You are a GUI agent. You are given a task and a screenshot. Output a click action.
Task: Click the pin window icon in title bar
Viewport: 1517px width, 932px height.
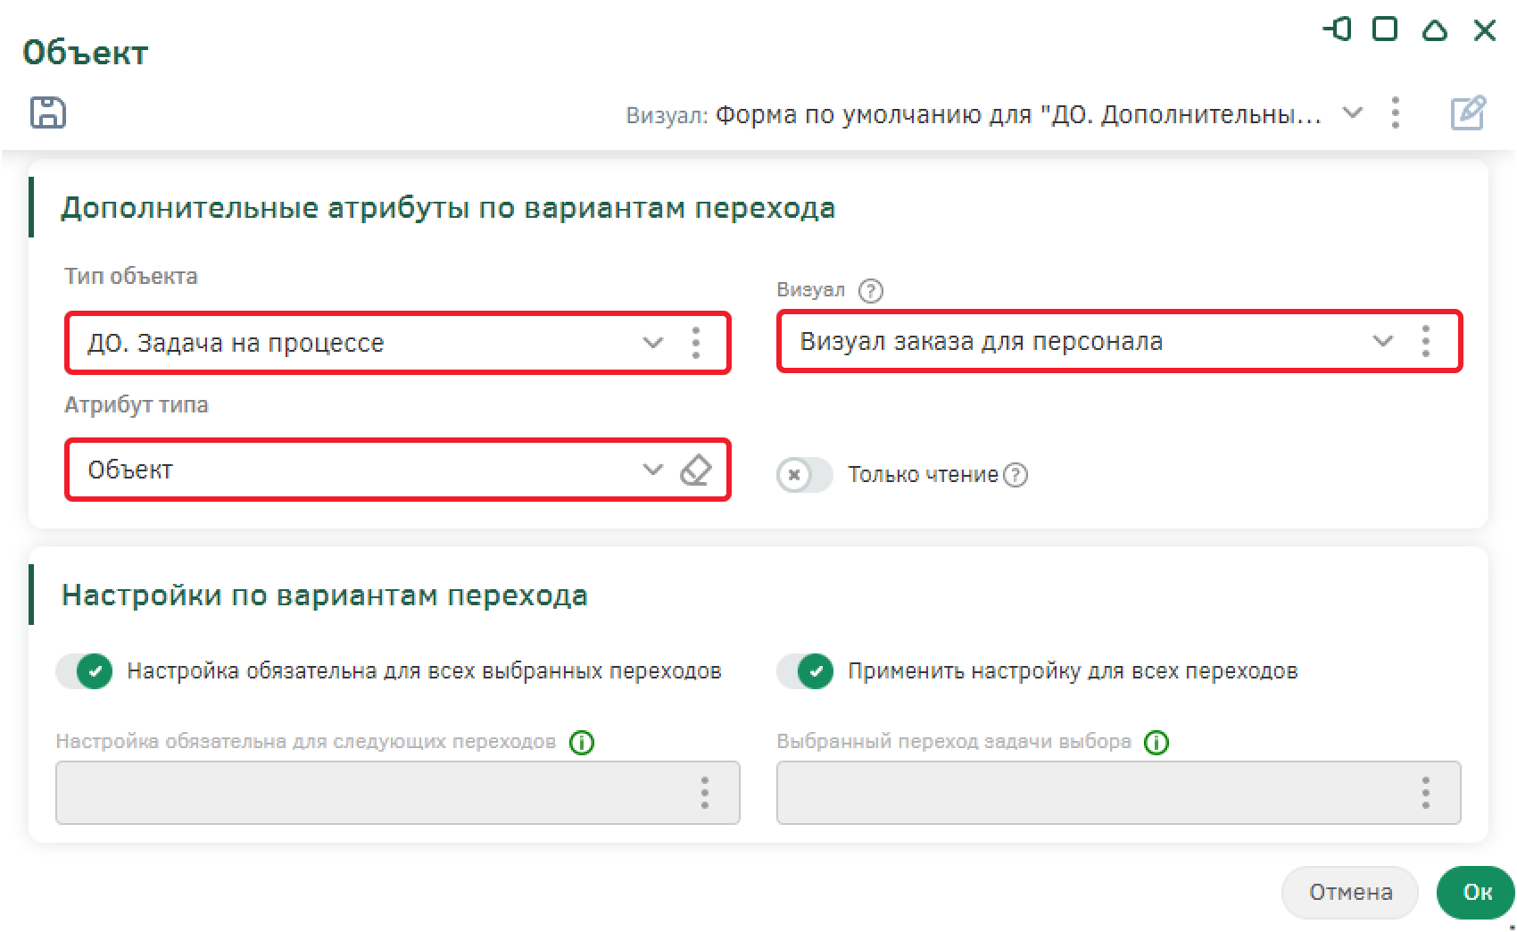[x=1337, y=30]
